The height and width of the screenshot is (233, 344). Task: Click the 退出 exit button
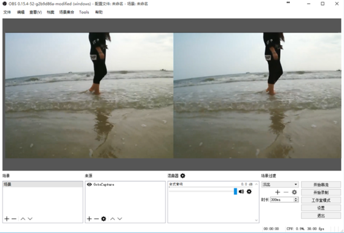coord(321,216)
